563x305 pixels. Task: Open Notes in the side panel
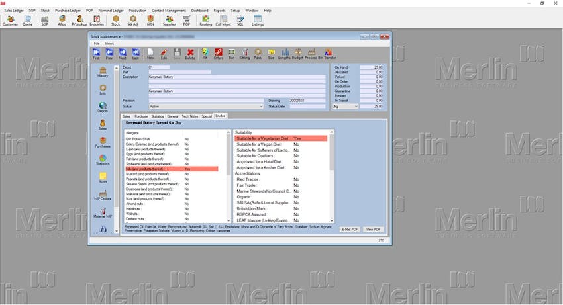tap(103, 177)
